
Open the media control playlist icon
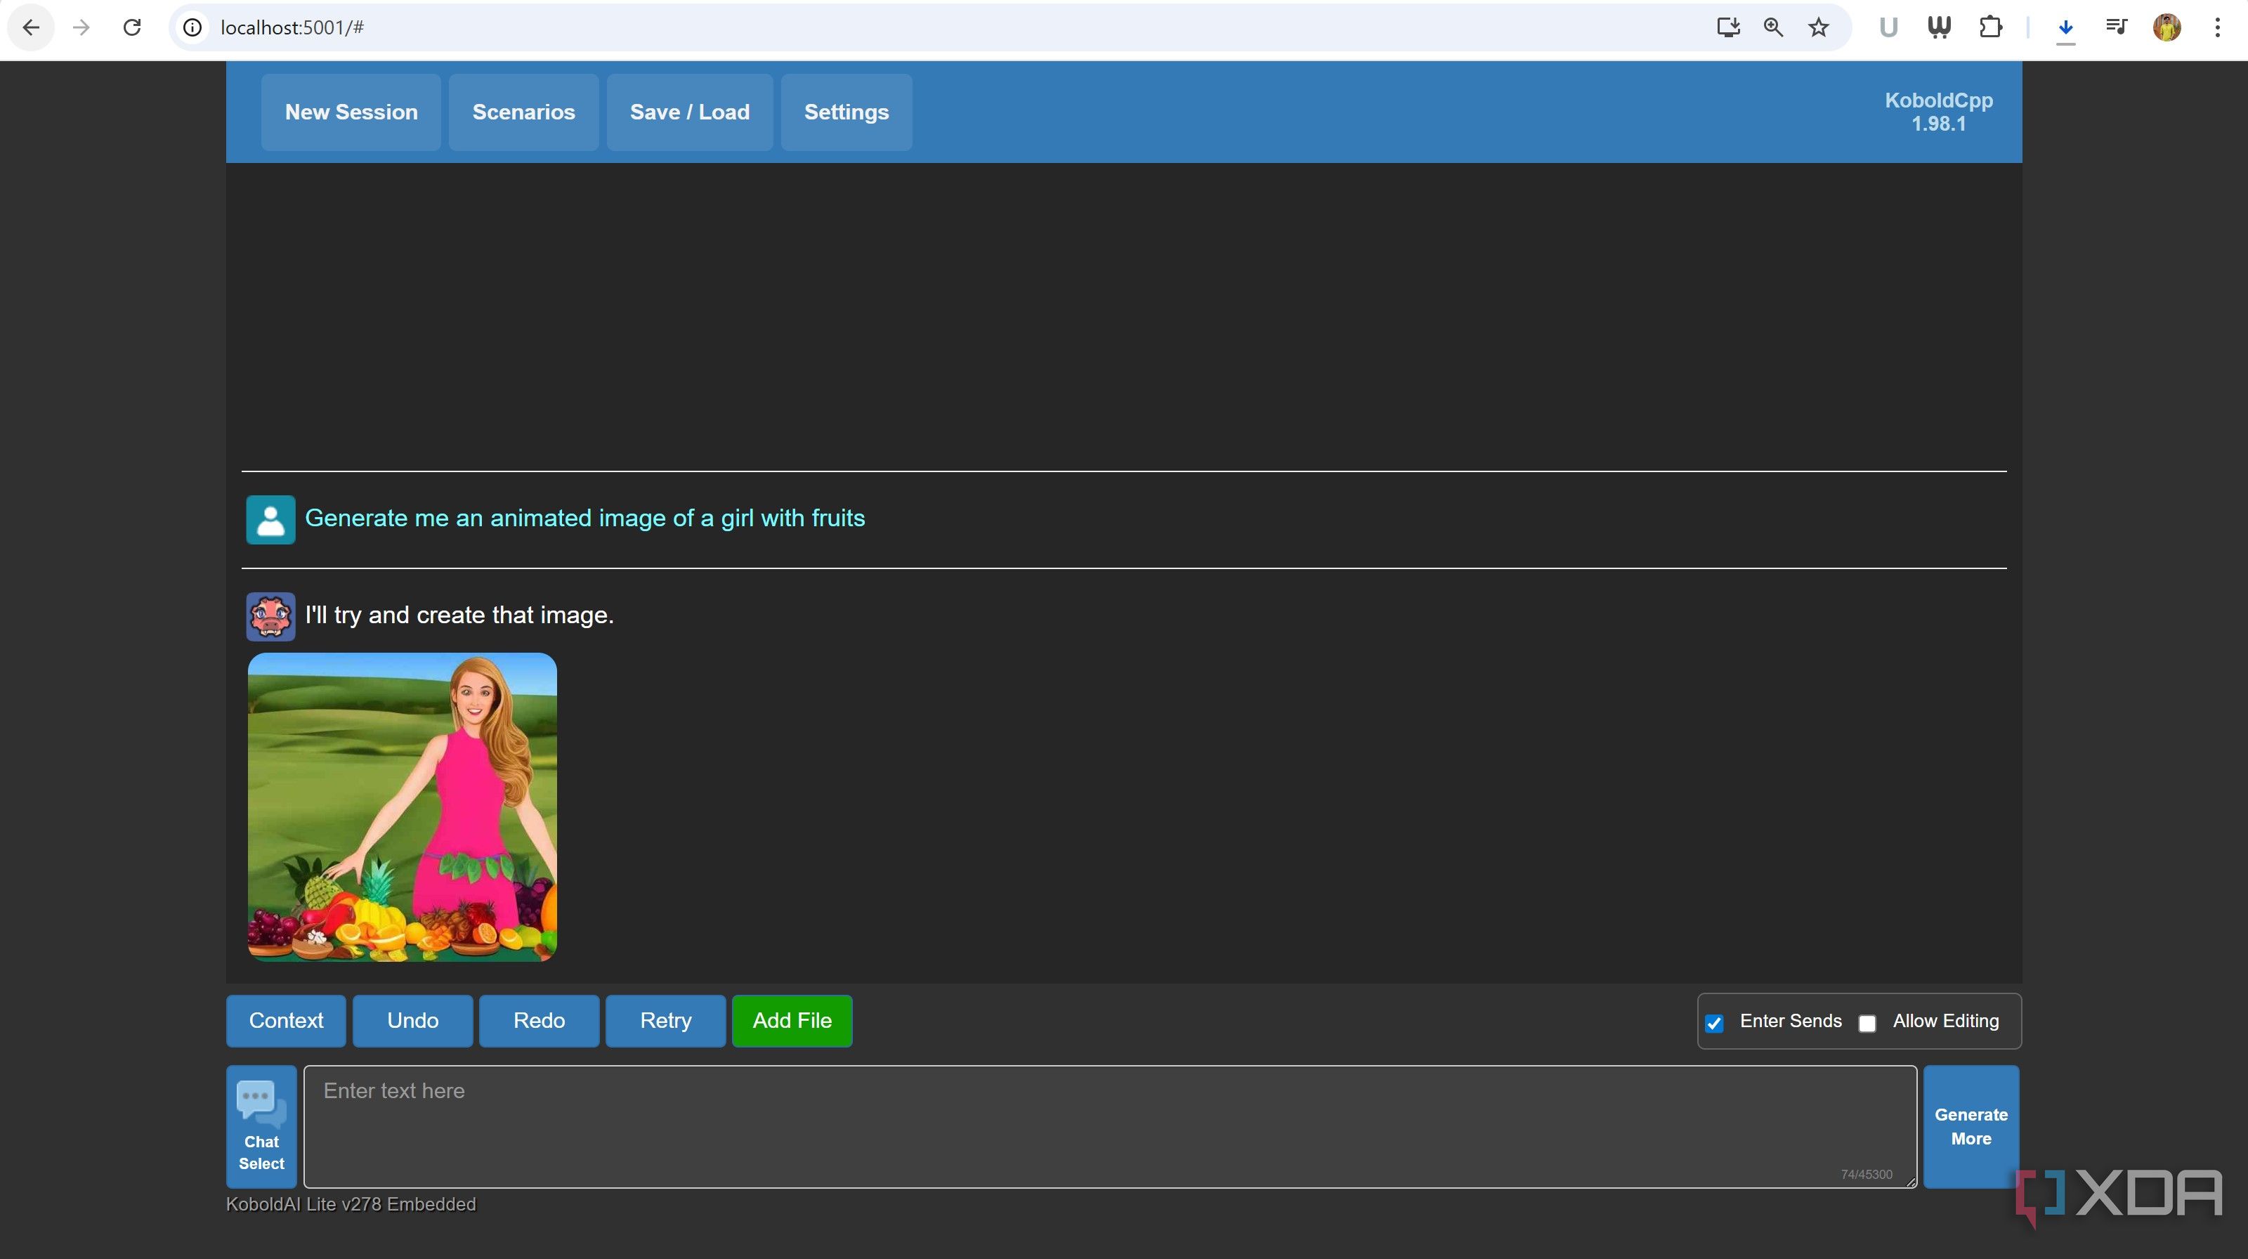[x=2116, y=28]
